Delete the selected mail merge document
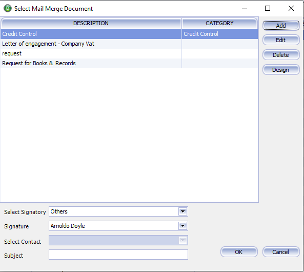 [281, 55]
